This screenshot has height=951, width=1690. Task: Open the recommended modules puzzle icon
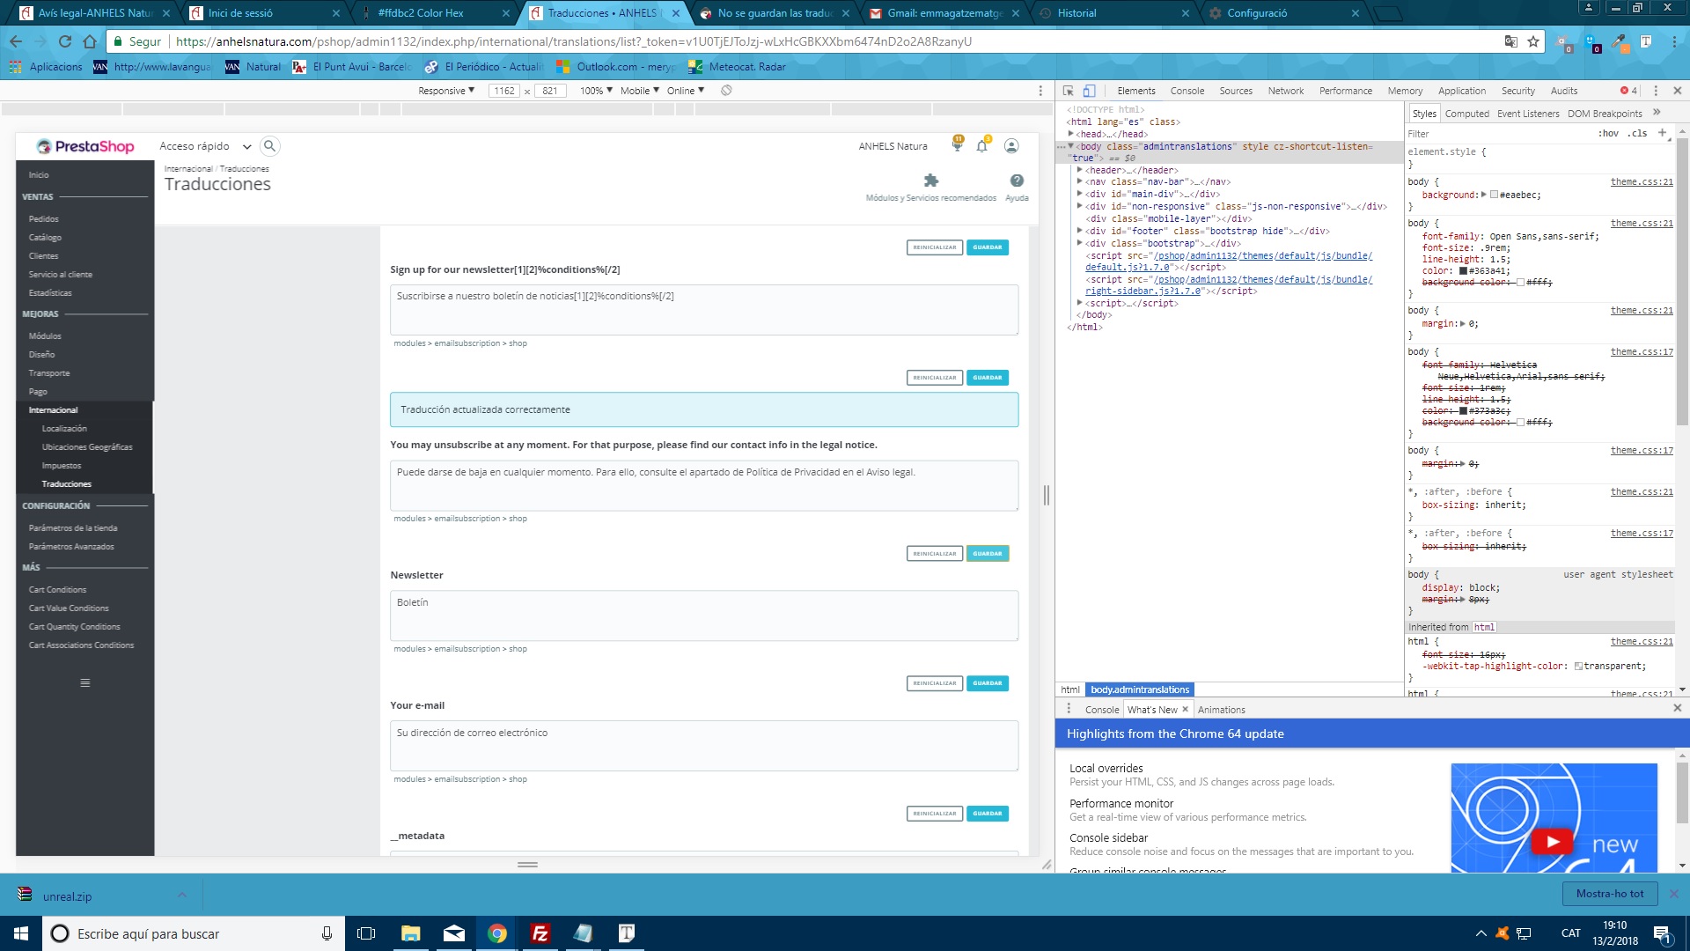point(930,181)
